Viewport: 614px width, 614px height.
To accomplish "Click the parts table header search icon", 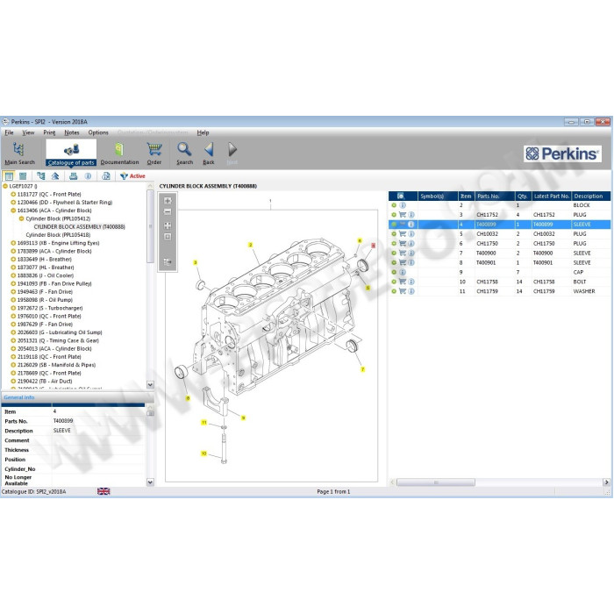I will [x=401, y=196].
